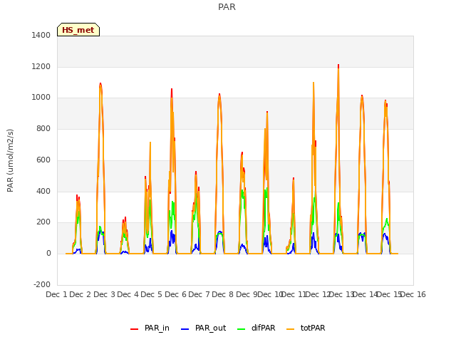Click the -200 y-axis tick label

click(42, 284)
